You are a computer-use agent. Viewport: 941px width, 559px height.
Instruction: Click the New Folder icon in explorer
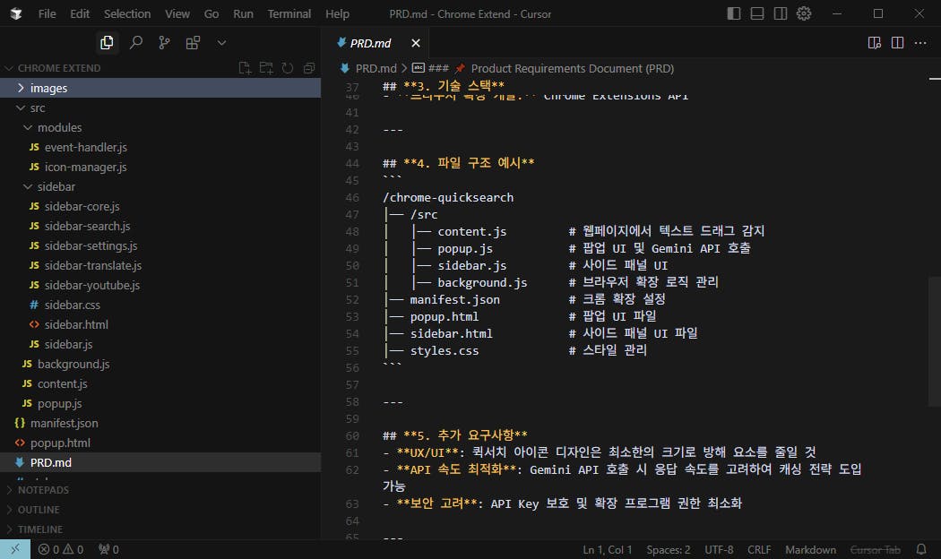tap(266, 68)
